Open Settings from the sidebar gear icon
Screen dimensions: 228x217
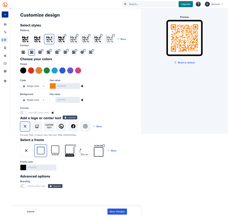[5, 81]
